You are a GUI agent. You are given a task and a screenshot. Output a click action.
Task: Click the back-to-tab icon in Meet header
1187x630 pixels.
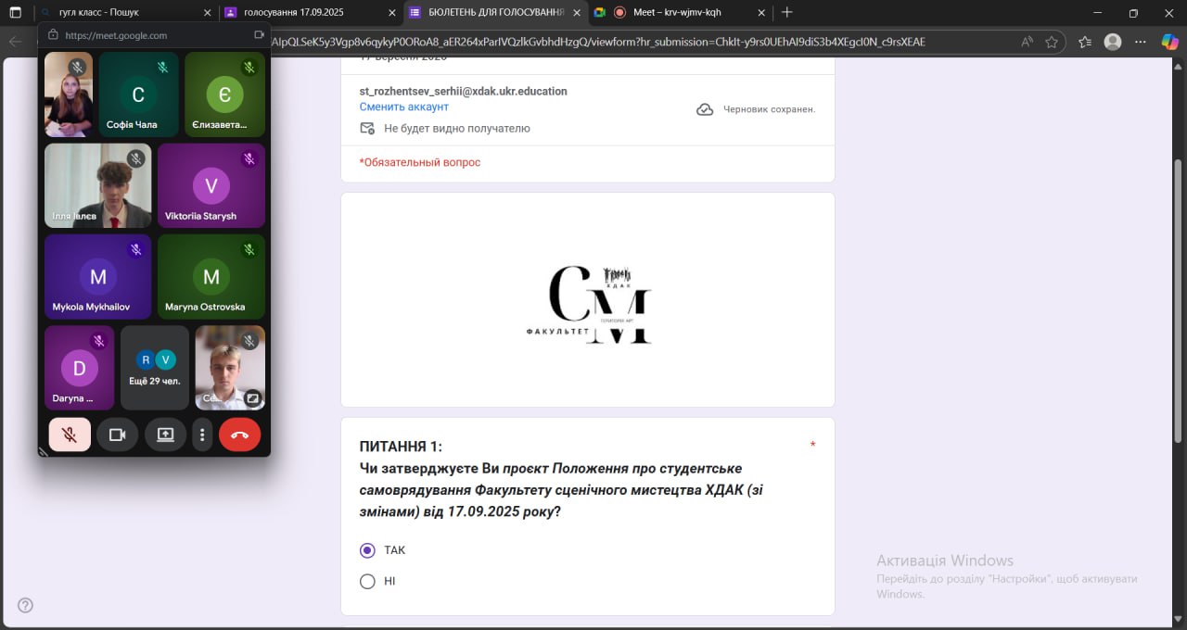pos(259,35)
